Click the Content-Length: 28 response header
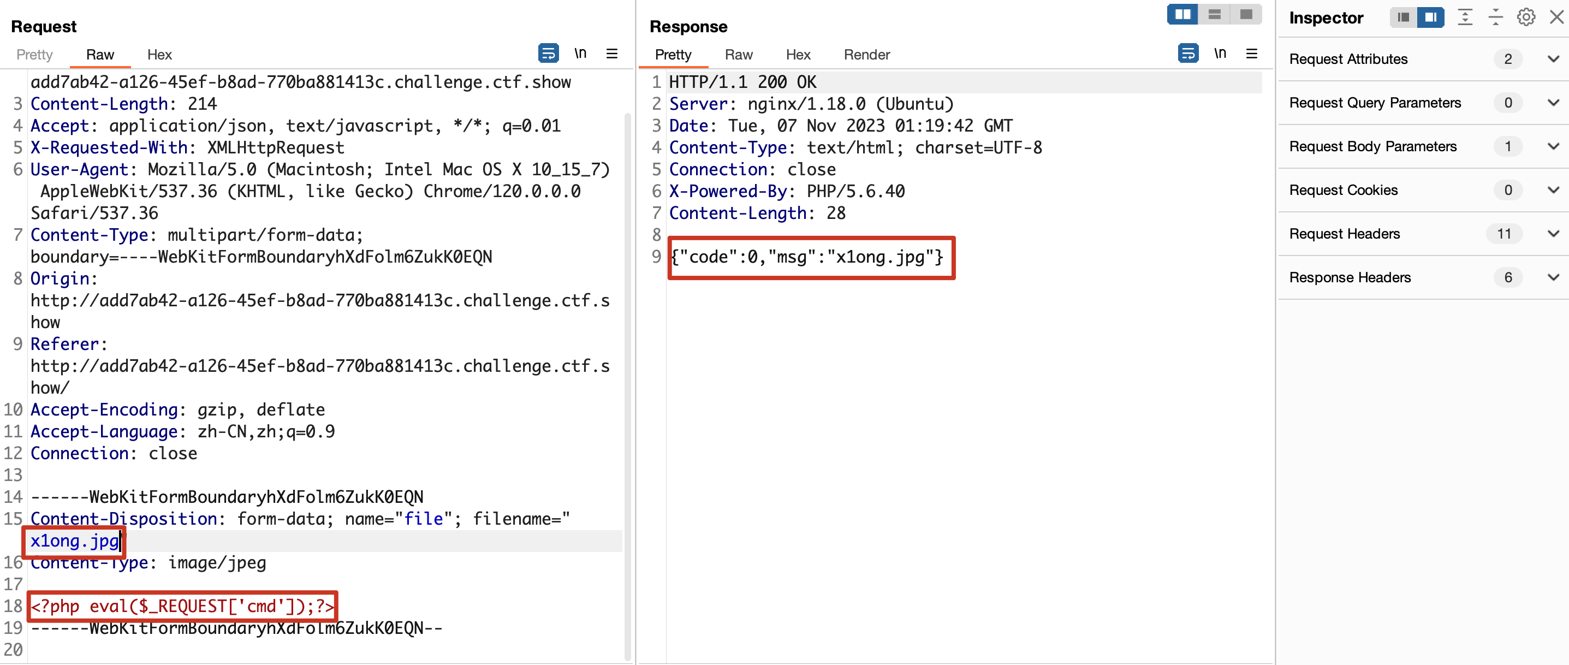This screenshot has height=665, width=1569. tap(757, 213)
